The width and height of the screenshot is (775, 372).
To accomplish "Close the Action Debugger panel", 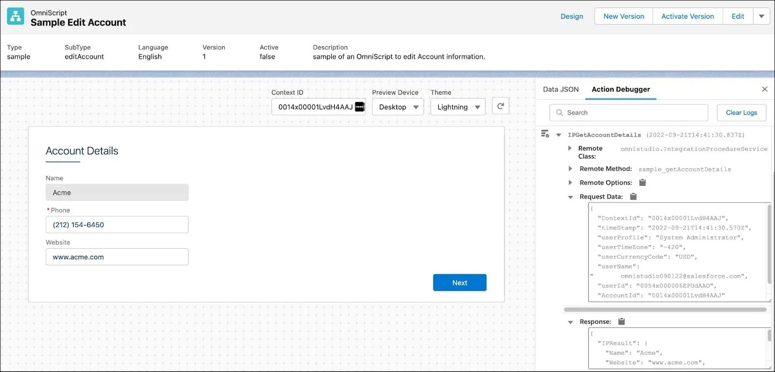I will pyautogui.click(x=764, y=89).
